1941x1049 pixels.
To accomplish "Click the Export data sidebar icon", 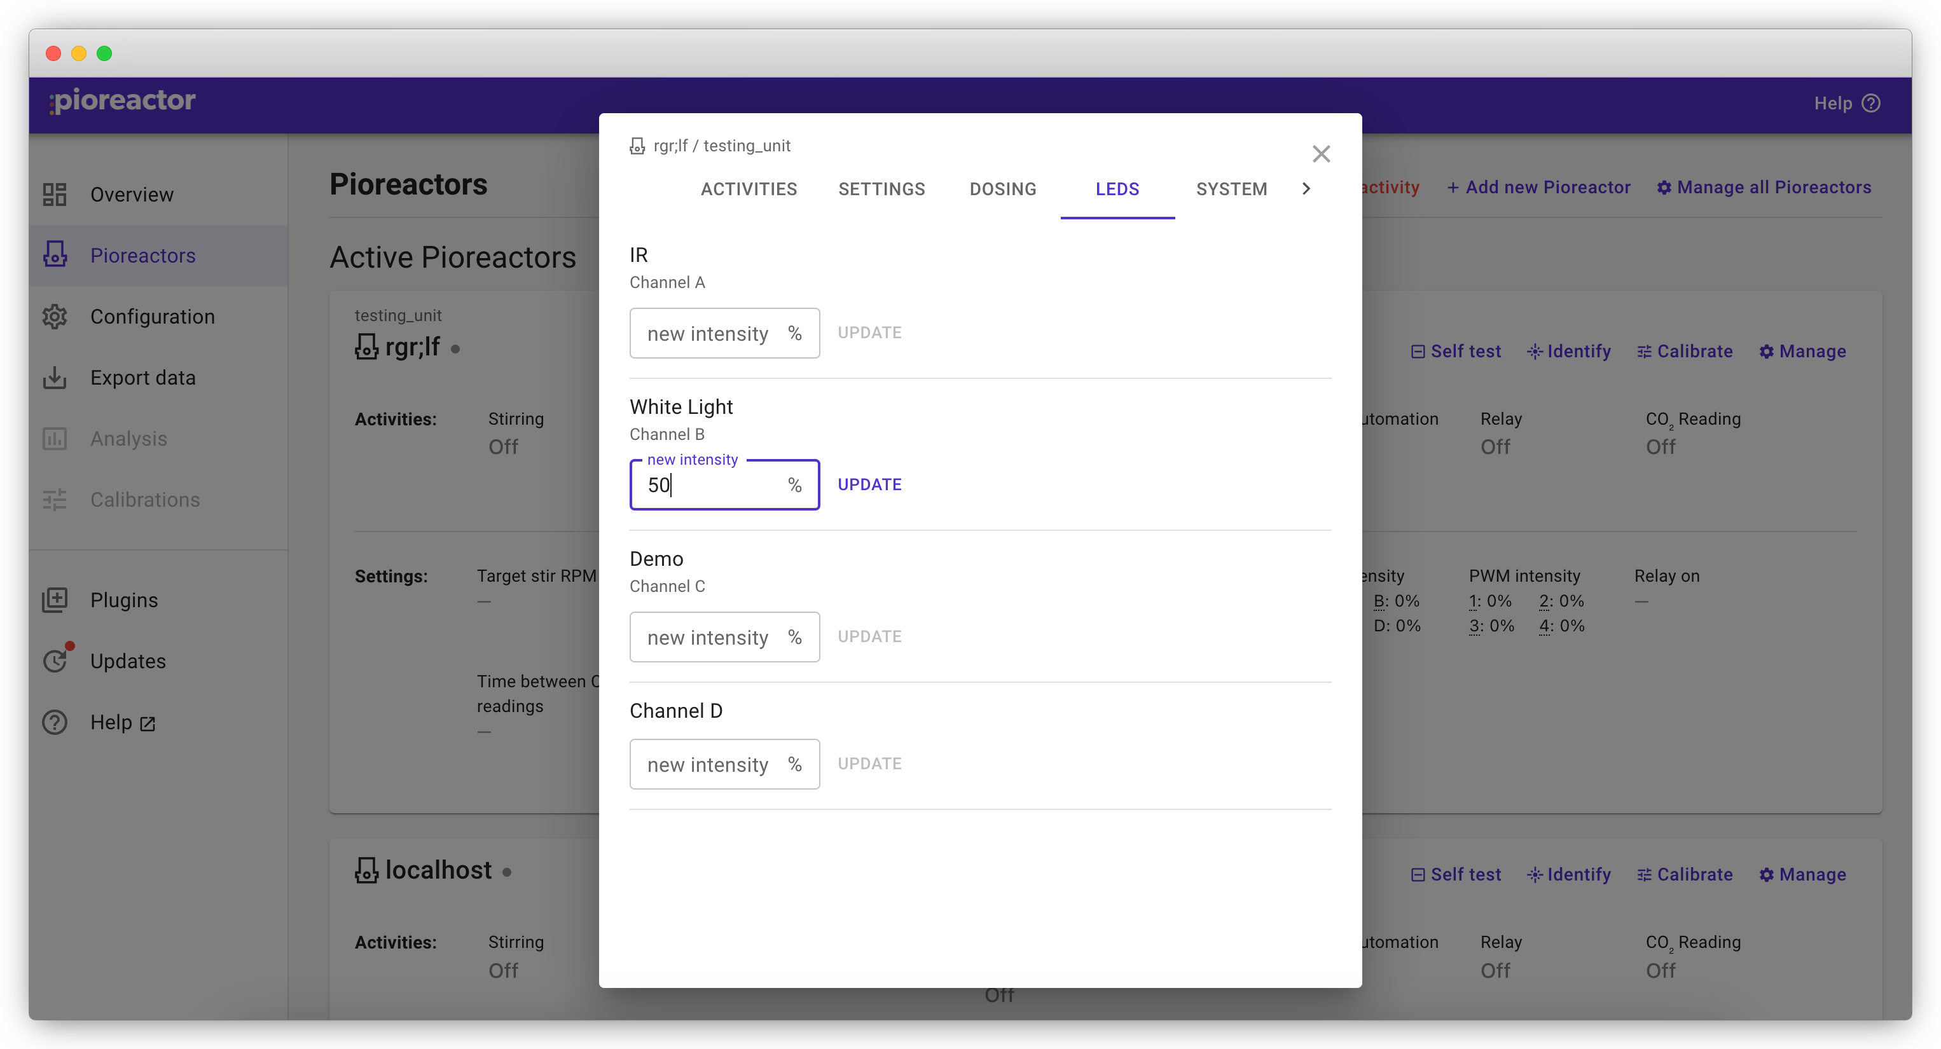I will pyautogui.click(x=57, y=377).
